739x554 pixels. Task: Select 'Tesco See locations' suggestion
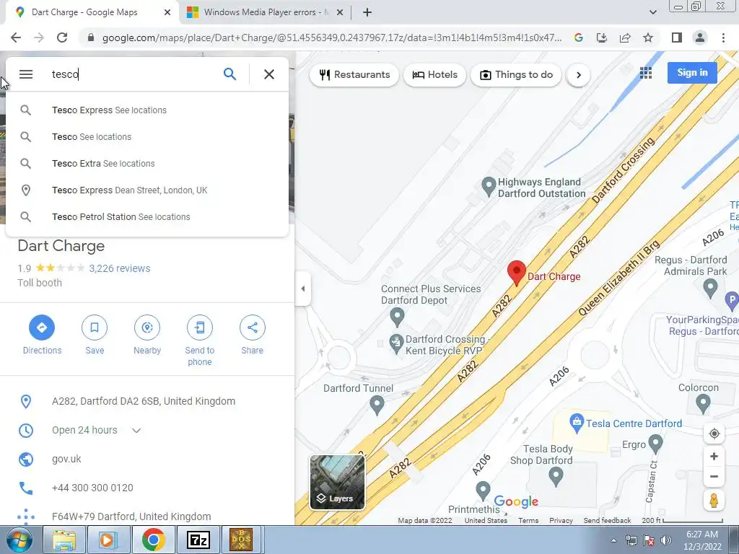(x=147, y=136)
